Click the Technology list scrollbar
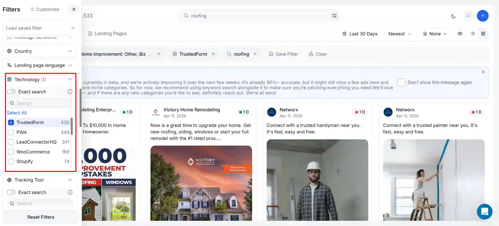Image resolution: width=499 pixels, height=226 pixels. point(72,126)
